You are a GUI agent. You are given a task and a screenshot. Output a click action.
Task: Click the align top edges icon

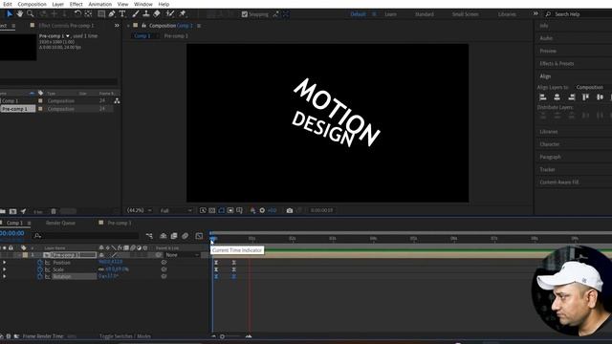(x=585, y=97)
